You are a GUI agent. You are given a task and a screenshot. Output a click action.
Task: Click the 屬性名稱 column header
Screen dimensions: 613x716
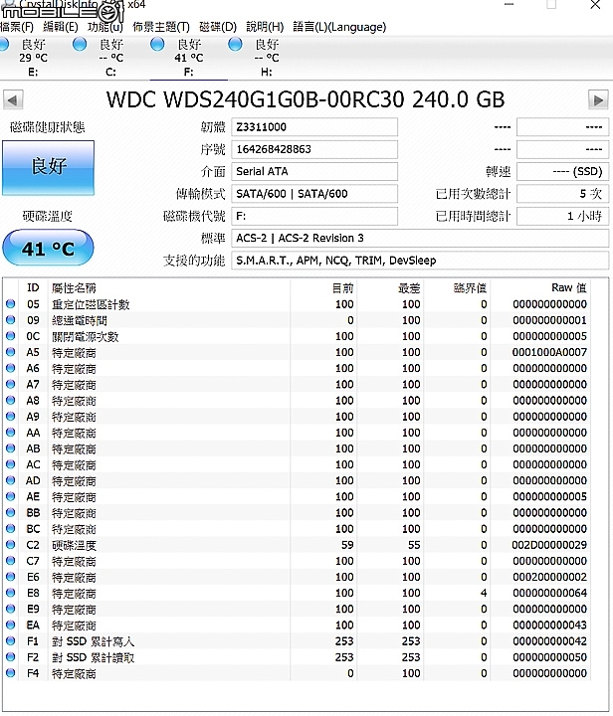168,287
